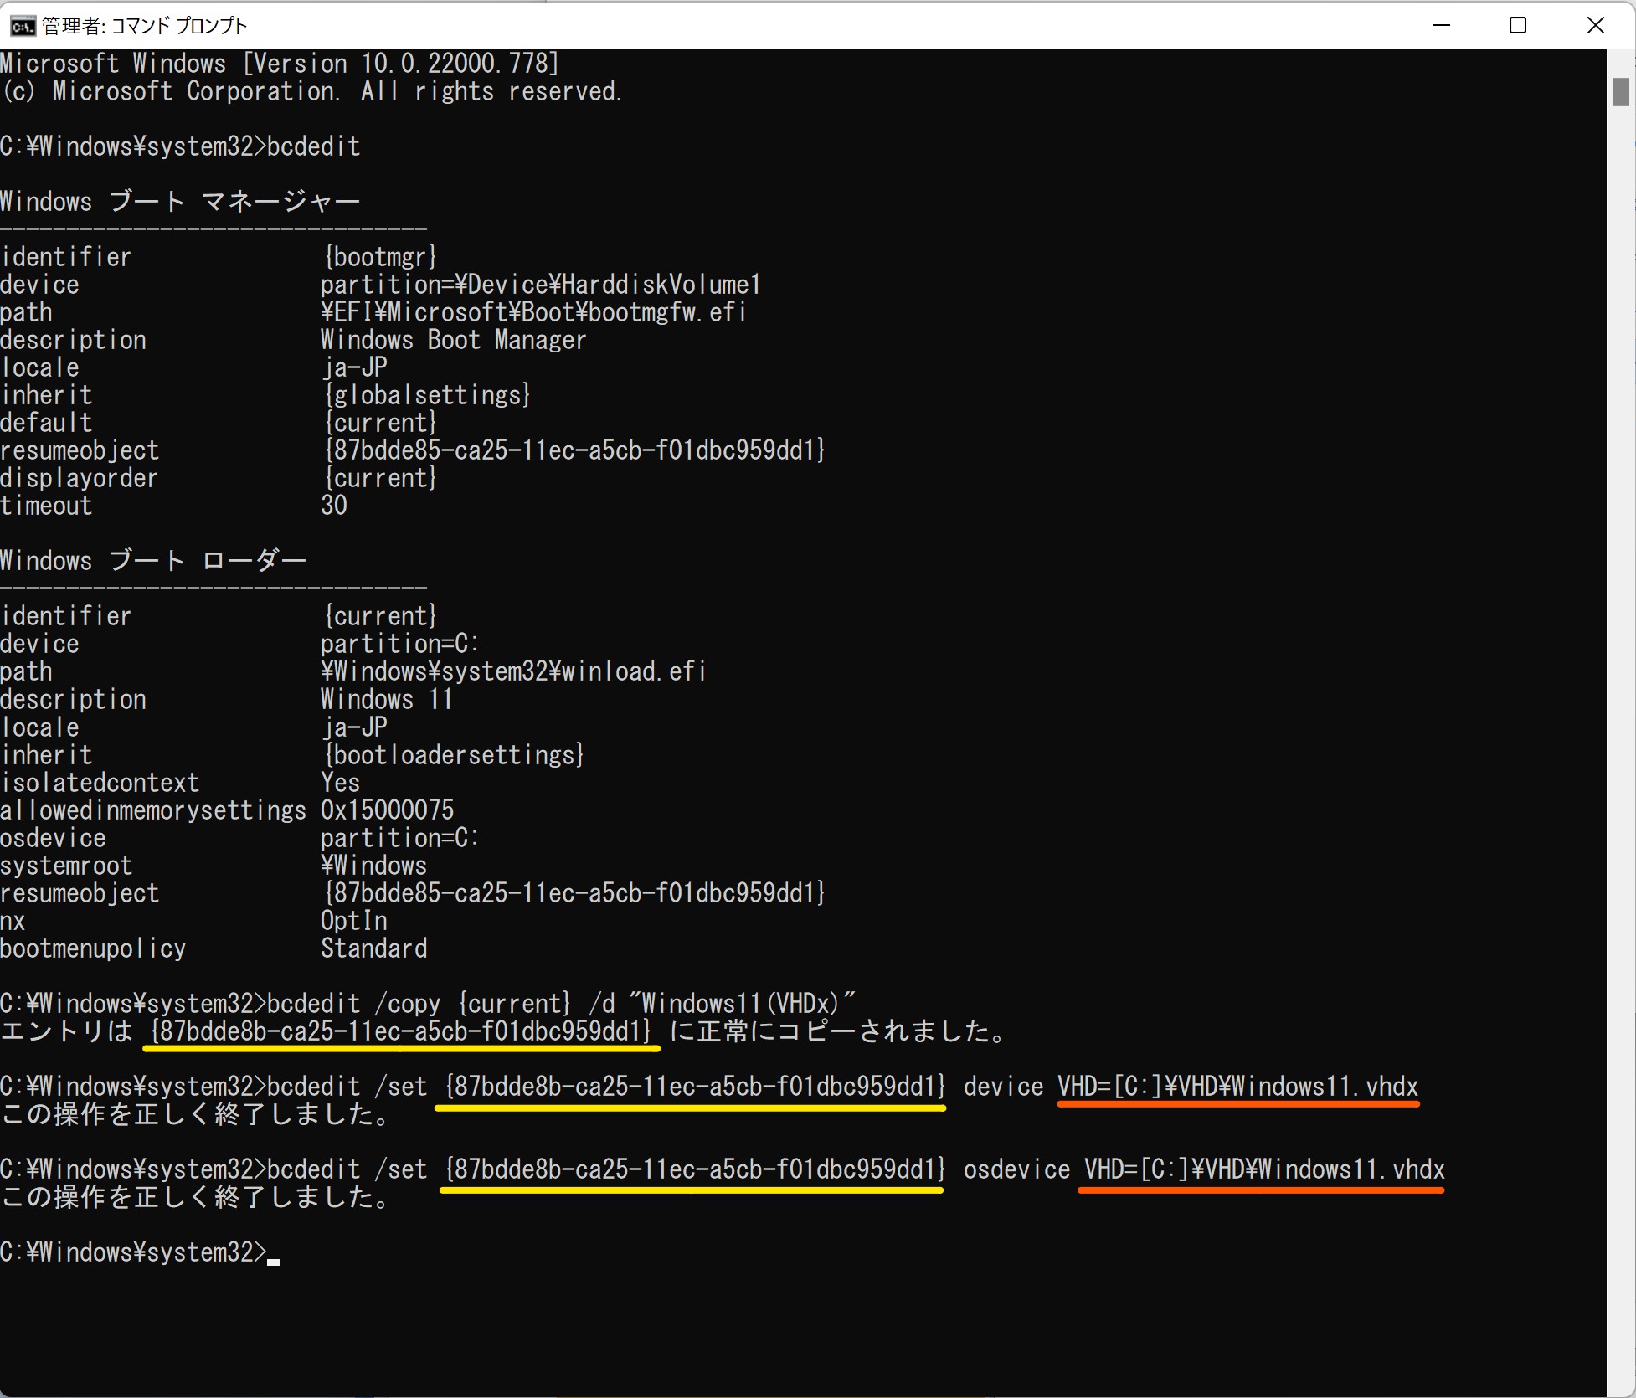Click the bootmgfw.efi path value
1636x1398 pixels.
pos(532,312)
